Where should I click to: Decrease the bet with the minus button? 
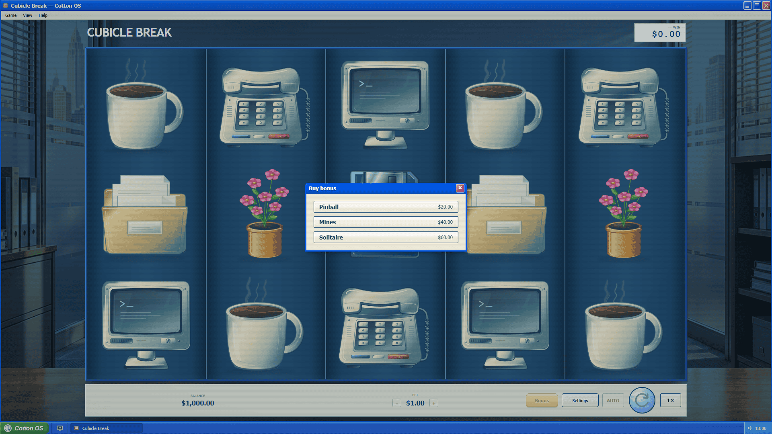point(396,403)
